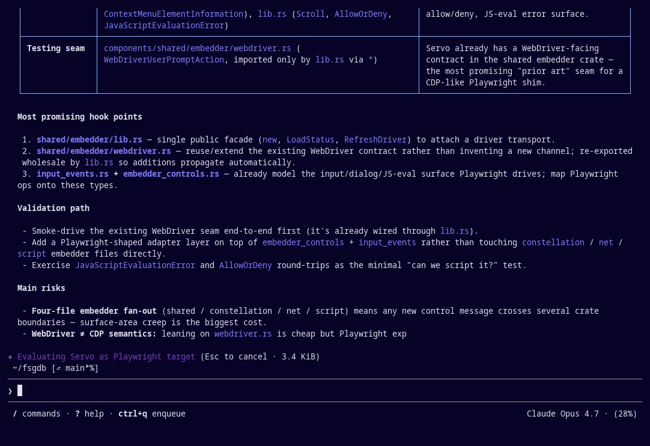Click 'Four-file embedder fan-out' bold text
Image resolution: width=650 pixels, height=446 pixels.
(94, 311)
